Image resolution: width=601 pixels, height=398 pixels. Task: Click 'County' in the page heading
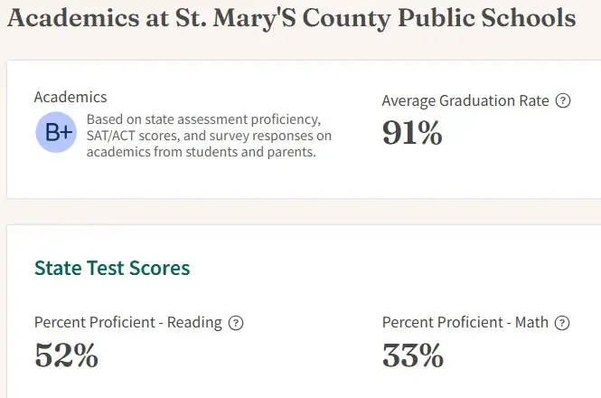346,19
